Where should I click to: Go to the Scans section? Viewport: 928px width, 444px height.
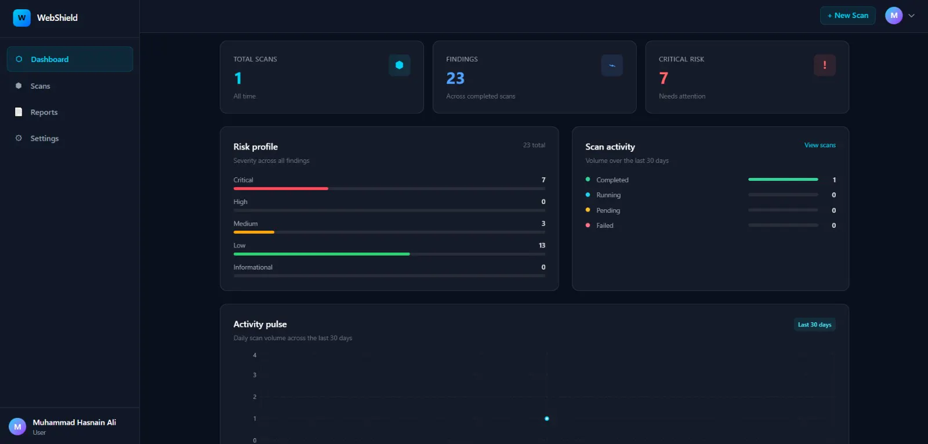70,86
